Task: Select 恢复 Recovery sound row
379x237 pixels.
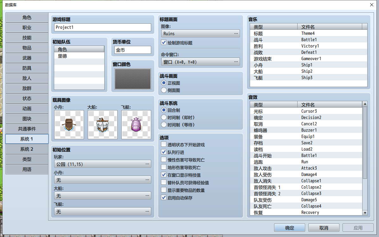Action: [x=306, y=212]
